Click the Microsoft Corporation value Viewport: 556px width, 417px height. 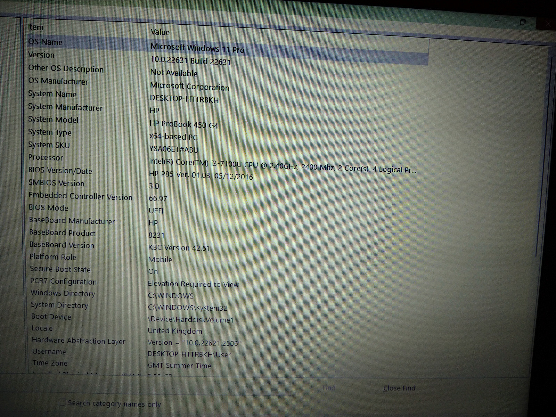tap(189, 86)
